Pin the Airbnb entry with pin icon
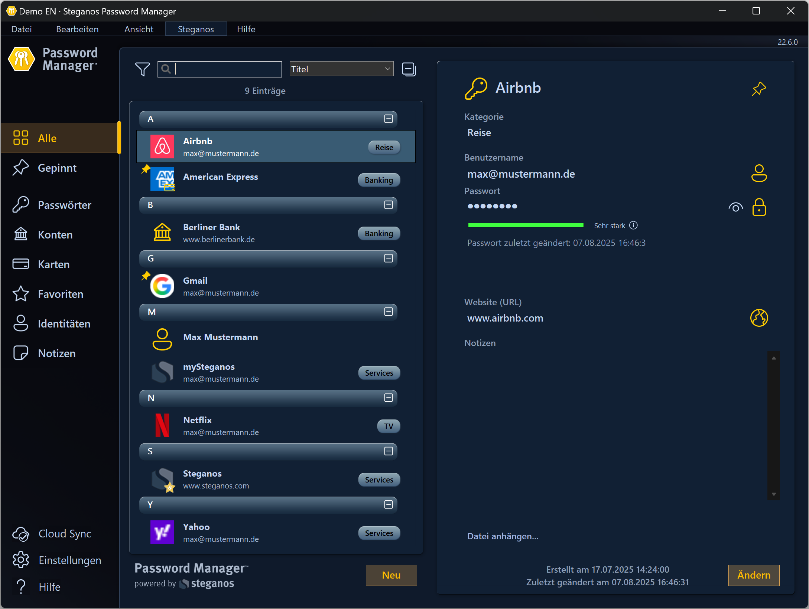The image size is (809, 609). click(x=758, y=89)
